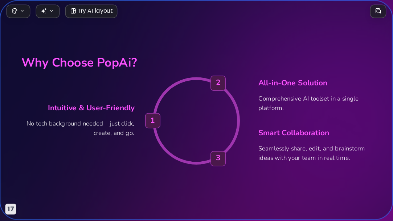Click the "Comprehensive AI toolset" paragraph
This screenshot has width=393, height=221.
[308, 103]
